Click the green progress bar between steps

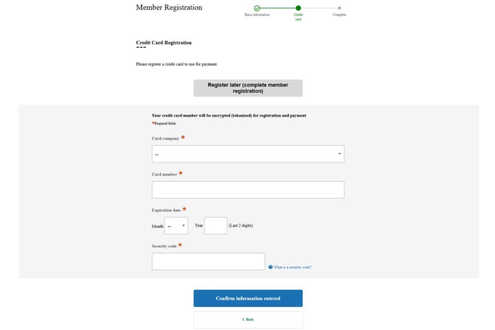[x=277, y=8]
